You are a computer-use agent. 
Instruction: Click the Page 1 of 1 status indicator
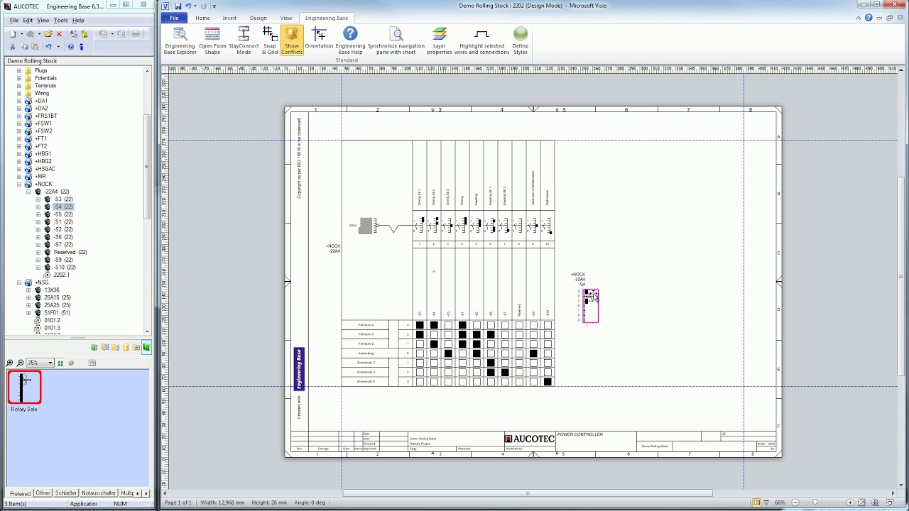[178, 502]
